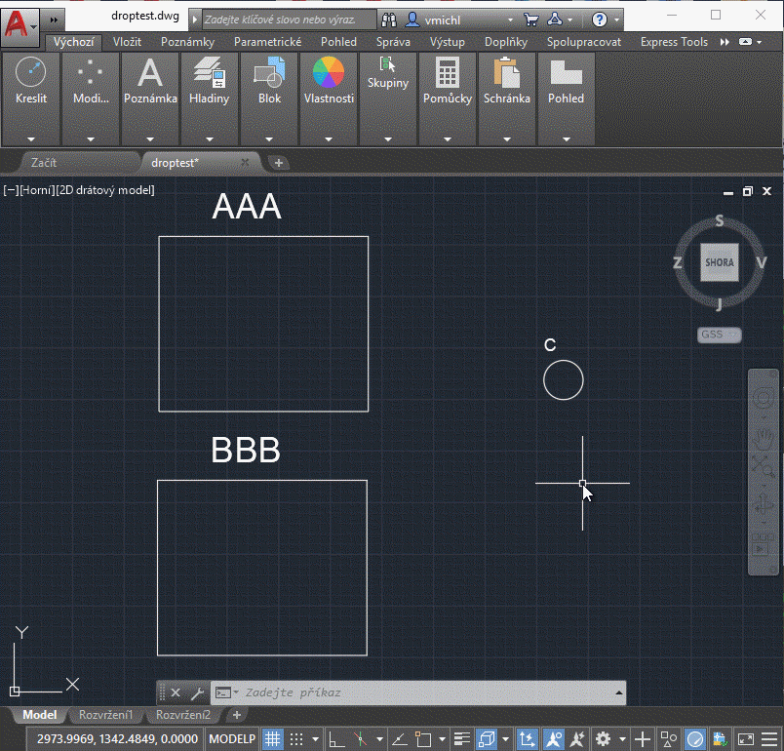Viewport: 784px width, 751px height.
Task: Click the keyword search input field
Action: tap(289, 20)
